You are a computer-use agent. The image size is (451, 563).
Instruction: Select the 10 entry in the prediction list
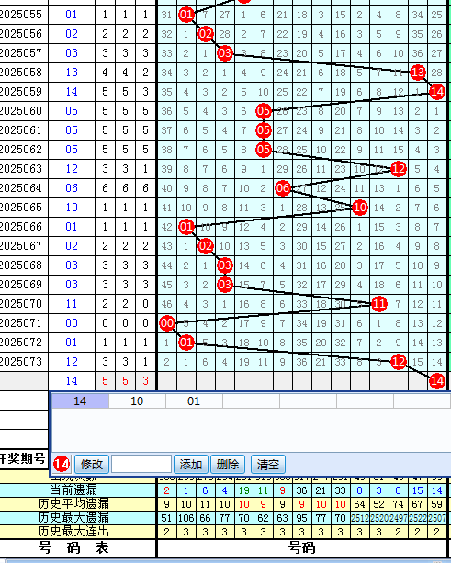(137, 401)
